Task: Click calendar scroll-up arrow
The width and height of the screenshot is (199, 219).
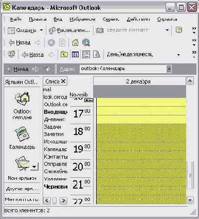Action: [190, 80]
